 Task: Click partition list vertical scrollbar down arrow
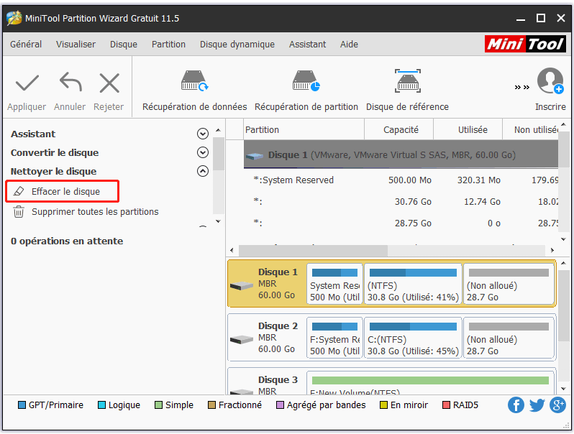563,239
